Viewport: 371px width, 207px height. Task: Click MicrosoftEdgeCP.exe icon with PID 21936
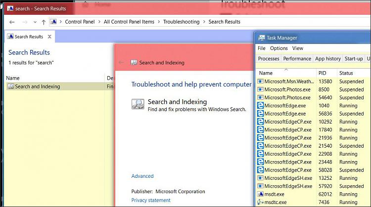pyautogui.click(x=260, y=137)
